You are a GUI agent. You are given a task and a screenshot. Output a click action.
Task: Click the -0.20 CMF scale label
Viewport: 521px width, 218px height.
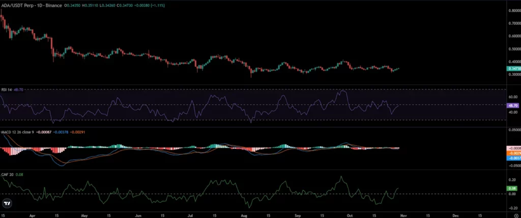(x=512, y=208)
